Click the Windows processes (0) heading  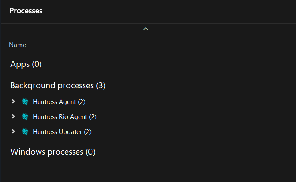[53, 152]
